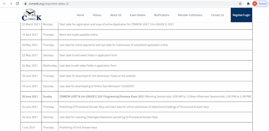
Task: Reload the page with refresh icon
Action: coord(18,4)
